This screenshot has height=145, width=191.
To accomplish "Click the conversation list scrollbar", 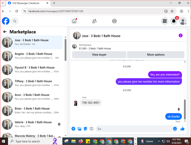I will [65, 50].
